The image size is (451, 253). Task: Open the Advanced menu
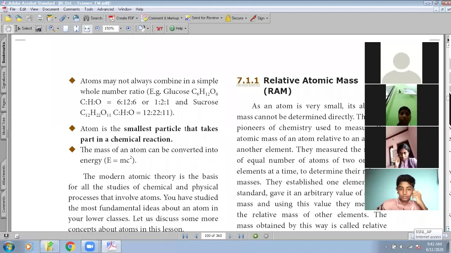pyautogui.click(x=105, y=9)
